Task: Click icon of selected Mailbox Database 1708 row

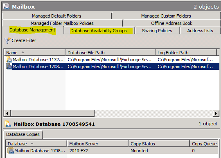Action: 9,67
